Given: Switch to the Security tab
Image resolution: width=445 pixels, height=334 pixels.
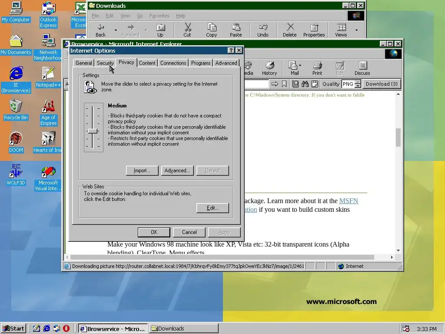Looking at the screenshot, I should [x=105, y=63].
